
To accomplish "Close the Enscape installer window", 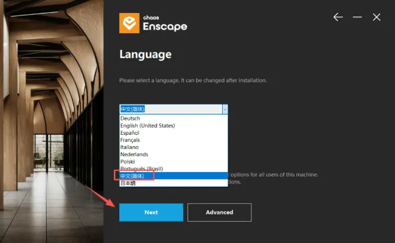I will [377, 17].
